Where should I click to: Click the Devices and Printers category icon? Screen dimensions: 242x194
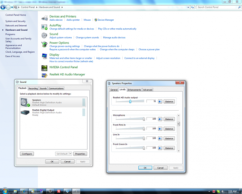click(x=45, y=18)
